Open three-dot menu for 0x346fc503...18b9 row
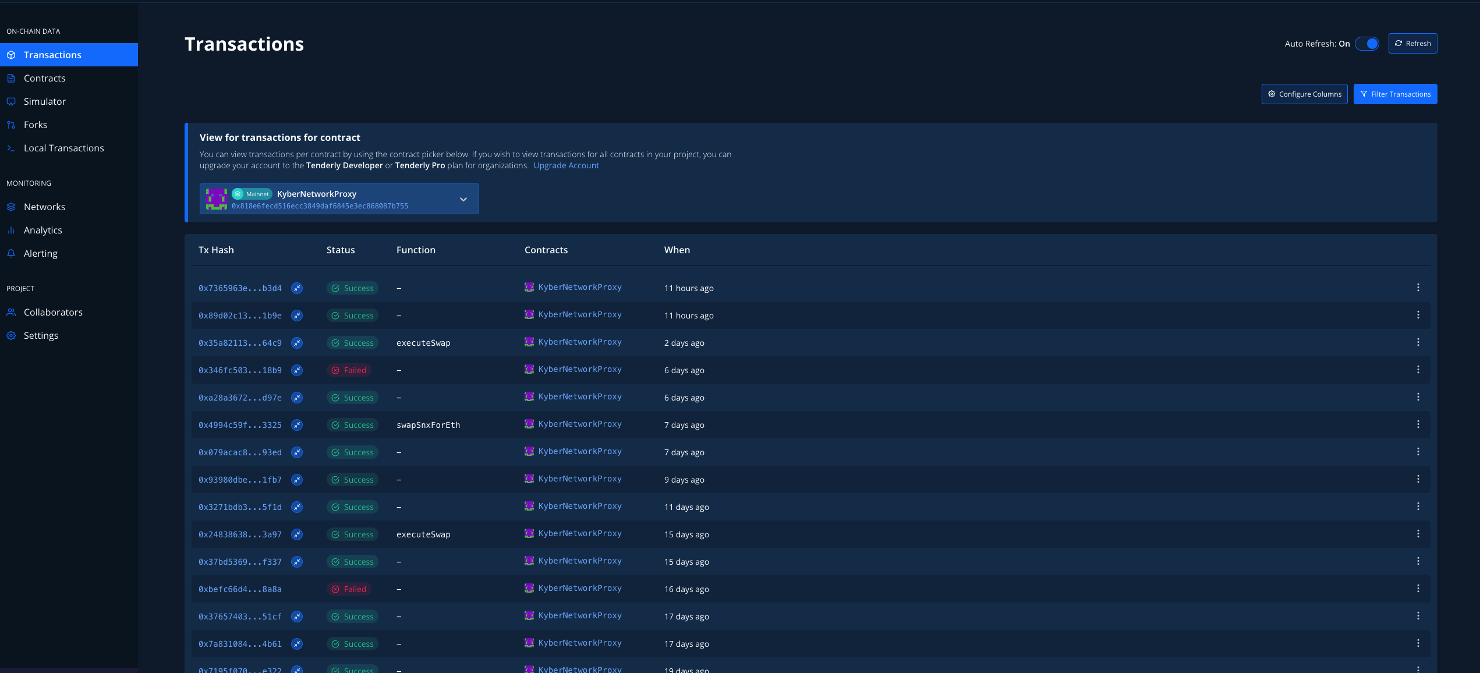 pos(1418,370)
